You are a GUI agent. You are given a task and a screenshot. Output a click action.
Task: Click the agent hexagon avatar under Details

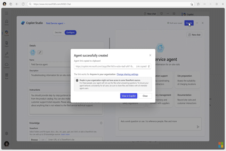pos(33,52)
